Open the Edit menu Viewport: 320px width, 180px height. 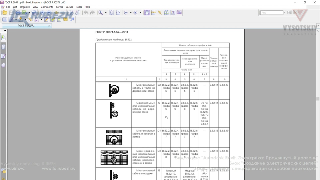click(x=15, y=7)
